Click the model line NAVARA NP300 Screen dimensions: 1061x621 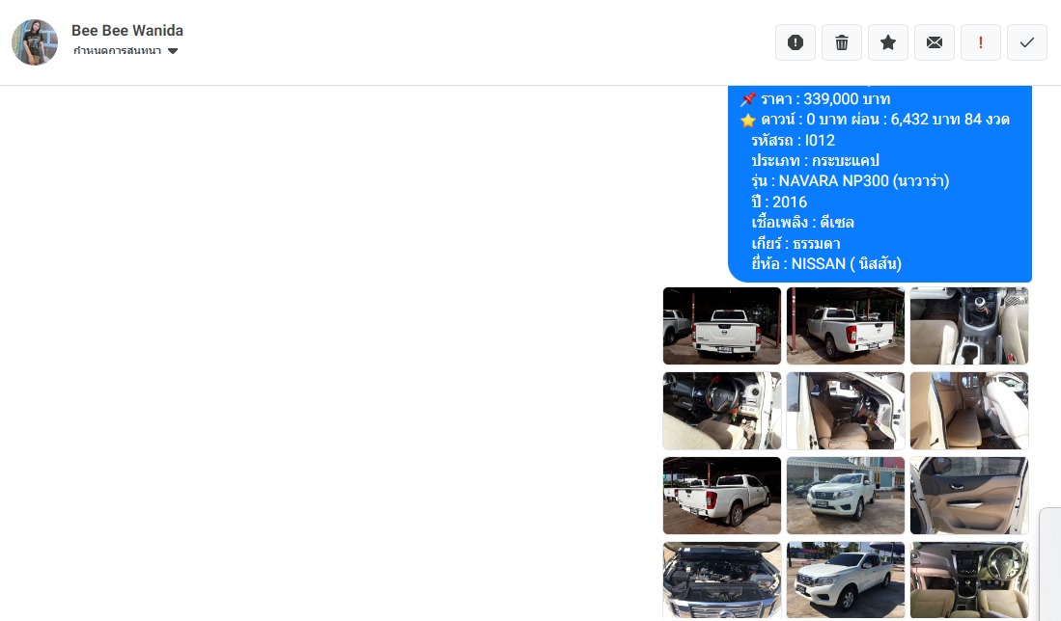tap(851, 181)
